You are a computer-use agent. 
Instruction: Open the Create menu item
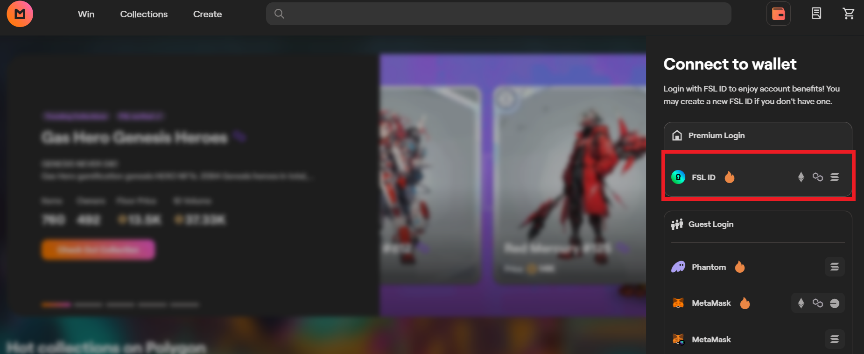pos(207,14)
